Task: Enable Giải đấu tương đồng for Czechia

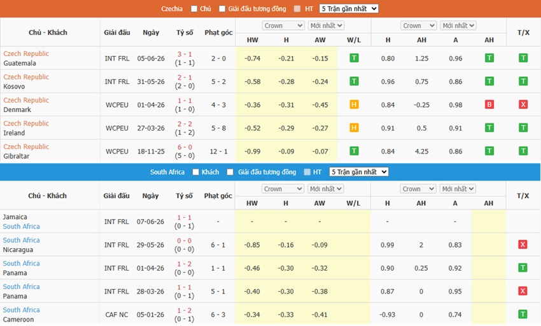Action: [222, 9]
